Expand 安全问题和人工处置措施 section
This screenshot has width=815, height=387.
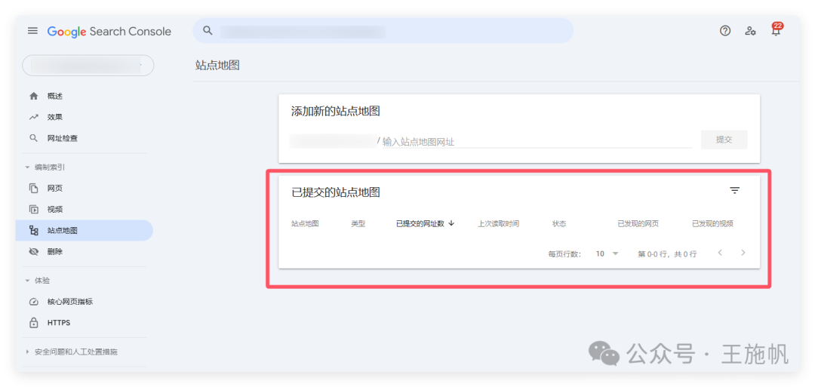click(72, 352)
